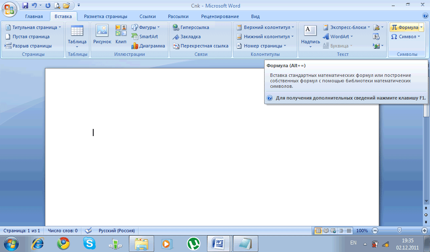Open word count via Число слов: 0
This screenshot has height=252, width=430.
pos(63,231)
